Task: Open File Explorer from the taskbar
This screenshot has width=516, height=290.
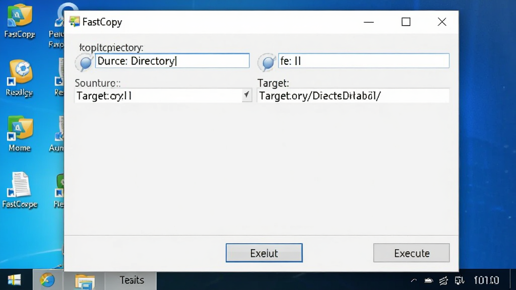Action: tap(85, 281)
